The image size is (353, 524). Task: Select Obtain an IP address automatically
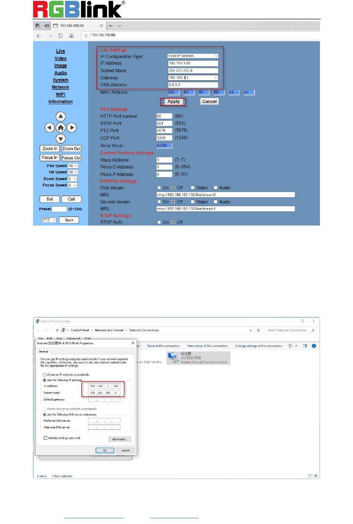point(45,375)
